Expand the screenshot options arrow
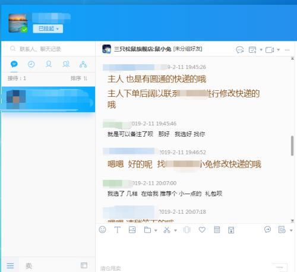 pyautogui.click(x=175, y=230)
